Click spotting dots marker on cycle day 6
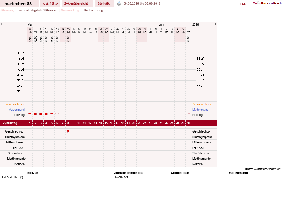This screenshot has width=282, height=224. pos(57,114)
